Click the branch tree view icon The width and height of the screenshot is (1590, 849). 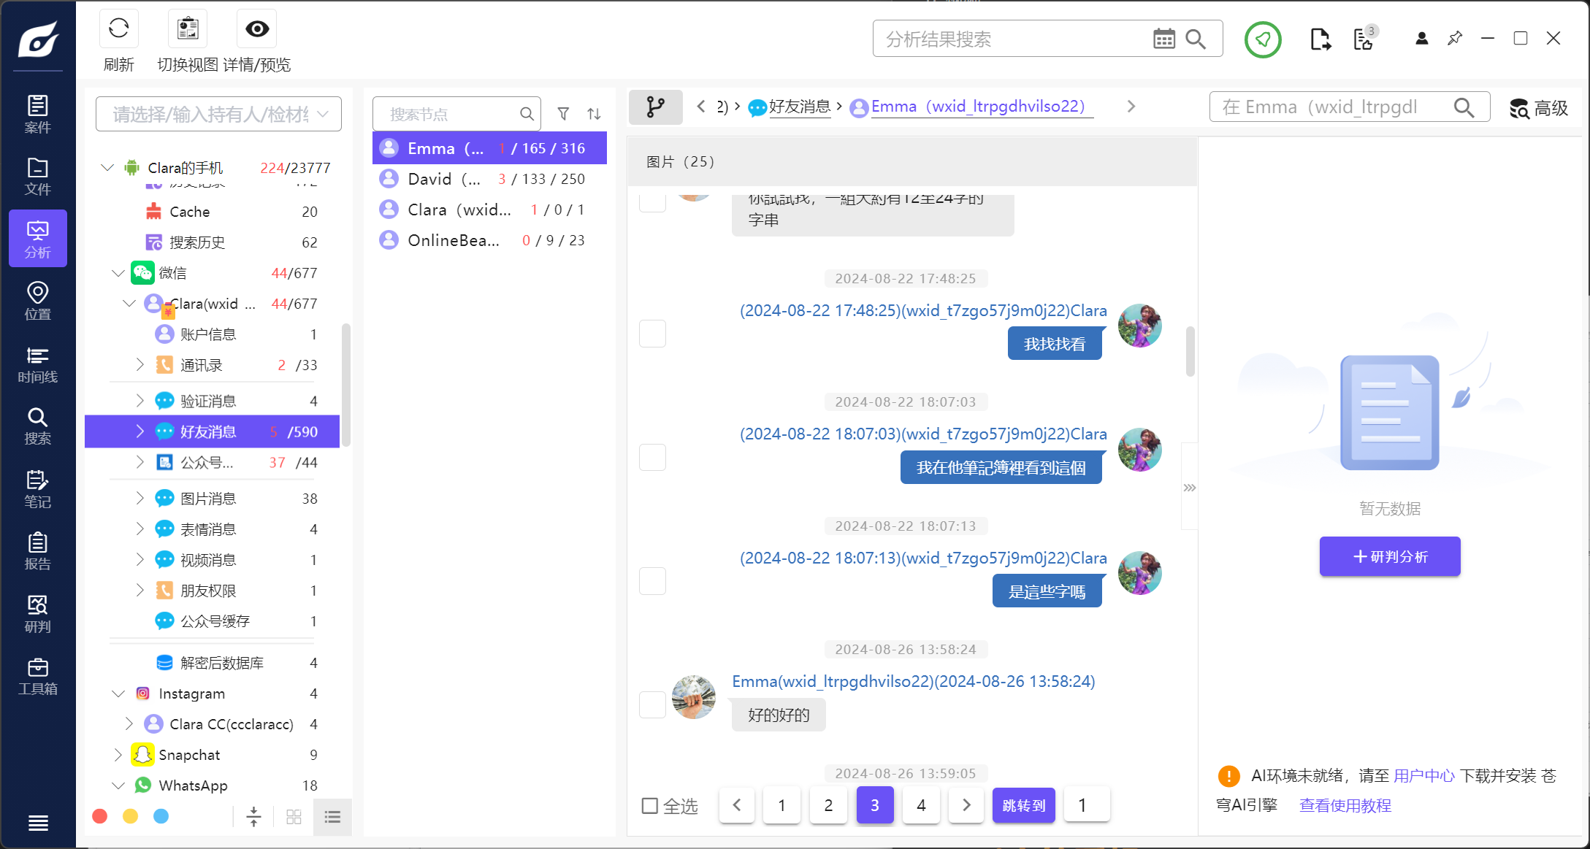click(655, 107)
